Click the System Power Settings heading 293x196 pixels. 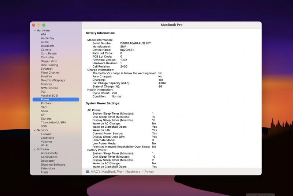[103, 103]
